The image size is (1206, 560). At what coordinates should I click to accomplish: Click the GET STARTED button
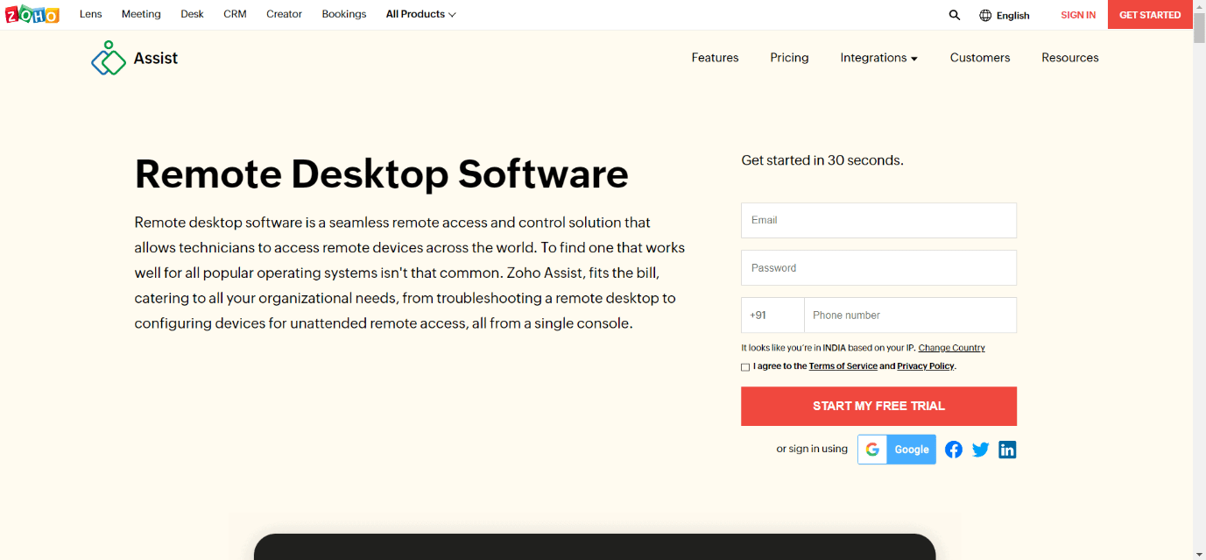point(1150,15)
